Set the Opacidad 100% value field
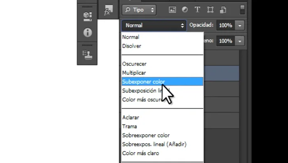The width and height of the screenshot is (288, 163). click(225, 25)
